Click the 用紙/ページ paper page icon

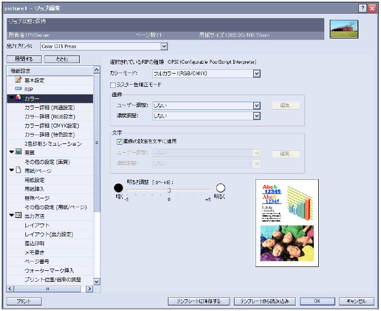click(18, 170)
